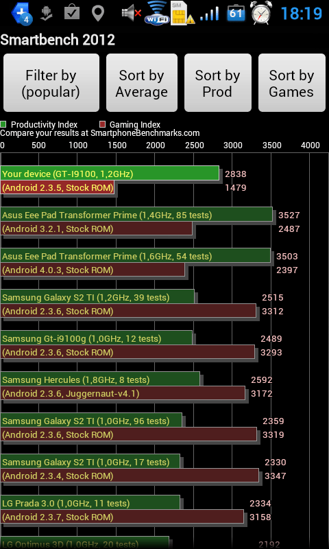Tap the green Productivity Index legend swatch
Viewport: 329px width, 549px height.
click(3, 124)
